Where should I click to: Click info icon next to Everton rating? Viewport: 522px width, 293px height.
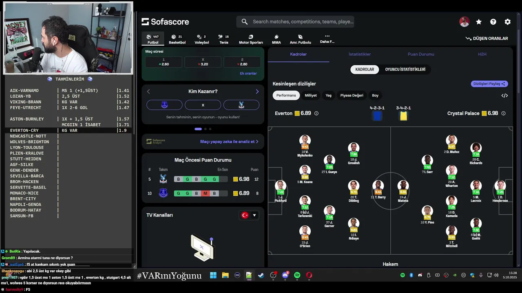pyautogui.click(x=316, y=114)
